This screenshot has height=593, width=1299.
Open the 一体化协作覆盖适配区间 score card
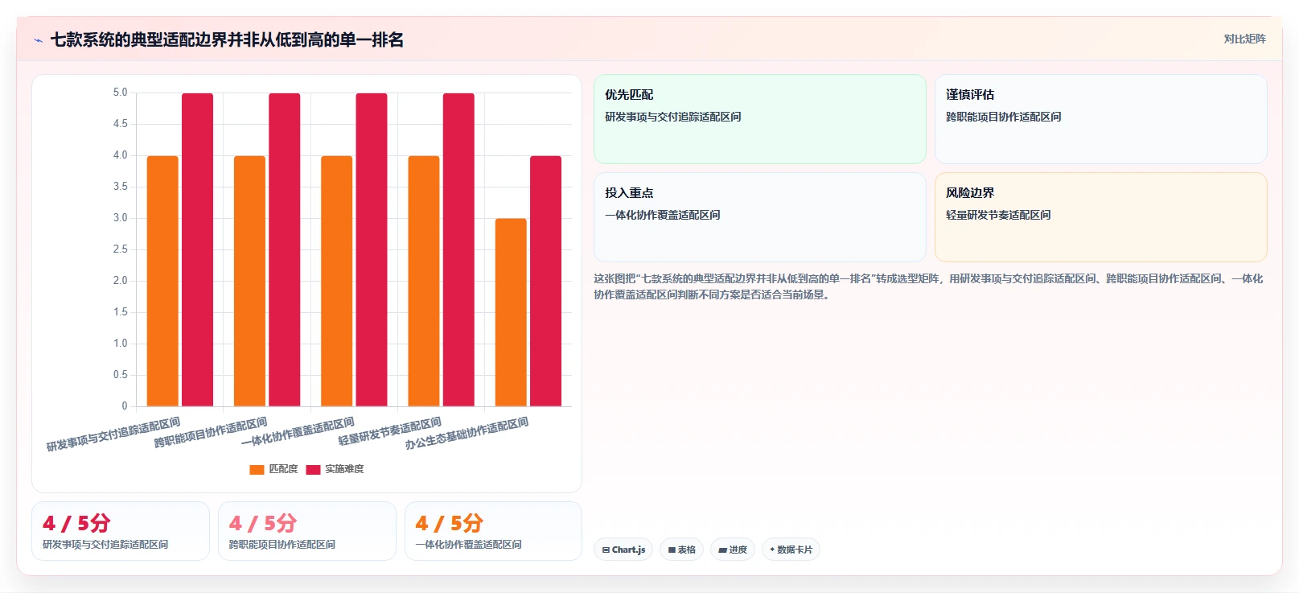click(x=493, y=531)
